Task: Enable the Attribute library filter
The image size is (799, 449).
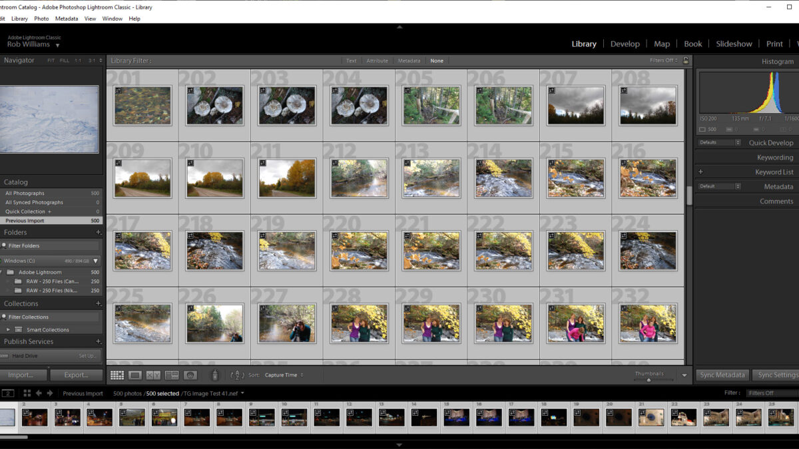Action: tap(378, 61)
